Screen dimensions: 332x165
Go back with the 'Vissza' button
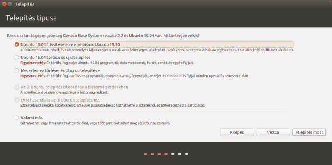[273, 132]
